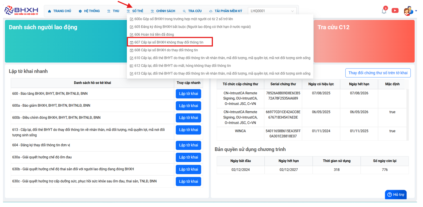Click Lập tờ khai for 630a ốm đau

188,157
